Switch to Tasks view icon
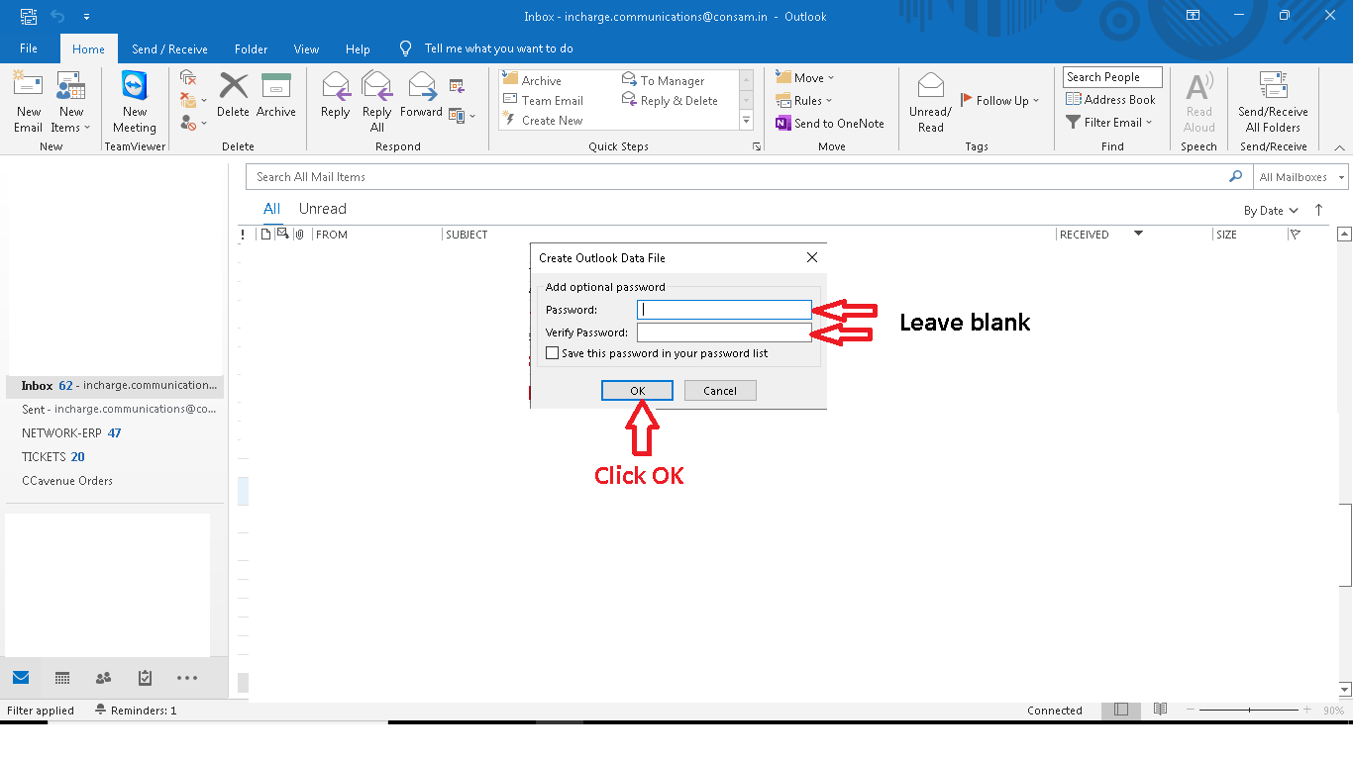 [x=146, y=678]
